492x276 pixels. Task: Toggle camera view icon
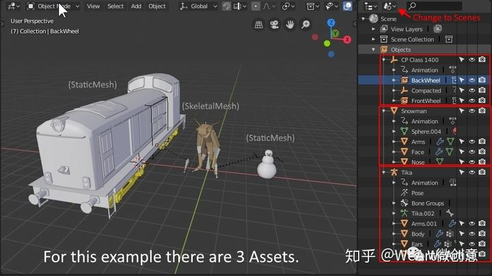274,25
